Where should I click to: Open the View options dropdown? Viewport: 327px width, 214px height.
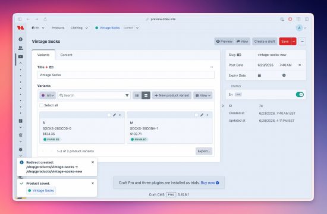coord(203,95)
